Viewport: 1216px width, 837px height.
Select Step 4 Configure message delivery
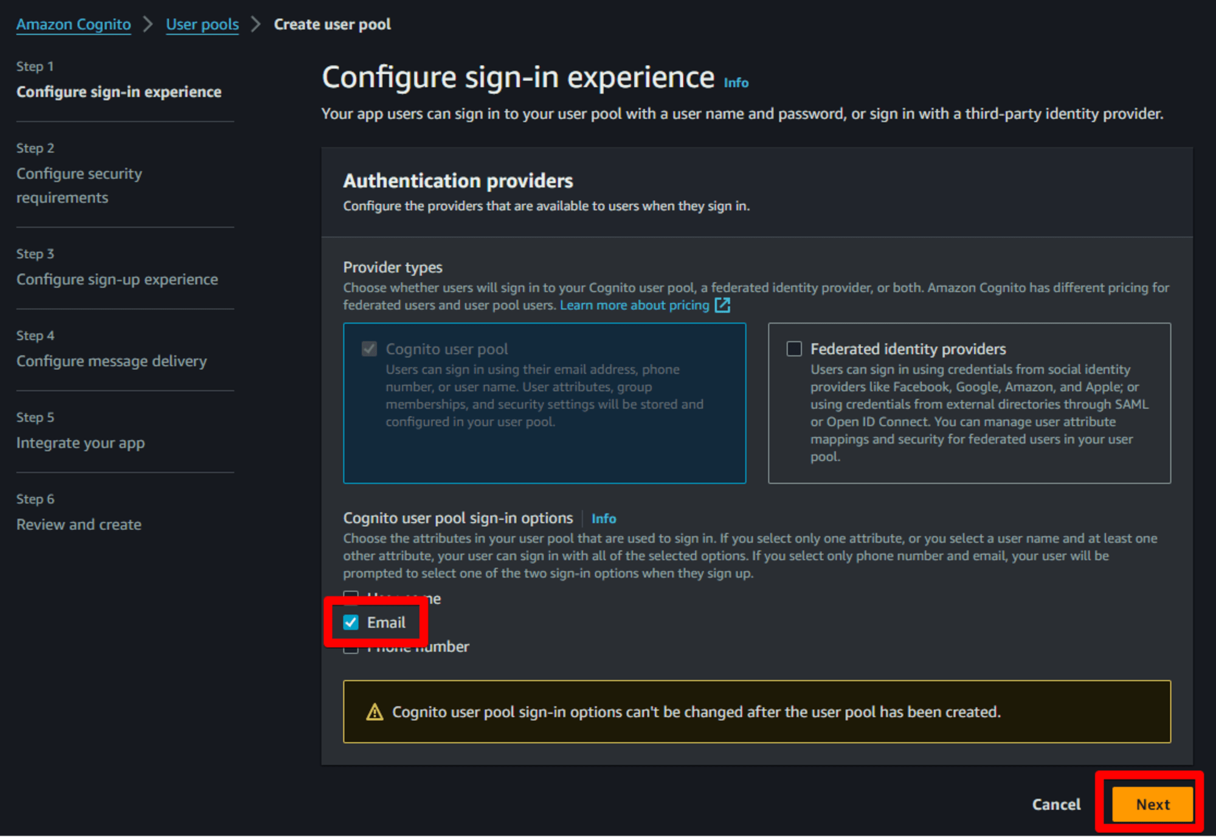pyautogui.click(x=111, y=361)
